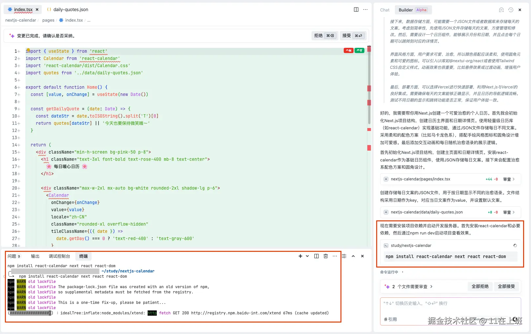Screen dimensions: 531x334
Task: Click the 命令运行中 status text
Action: pyautogui.click(x=389, y=272)
